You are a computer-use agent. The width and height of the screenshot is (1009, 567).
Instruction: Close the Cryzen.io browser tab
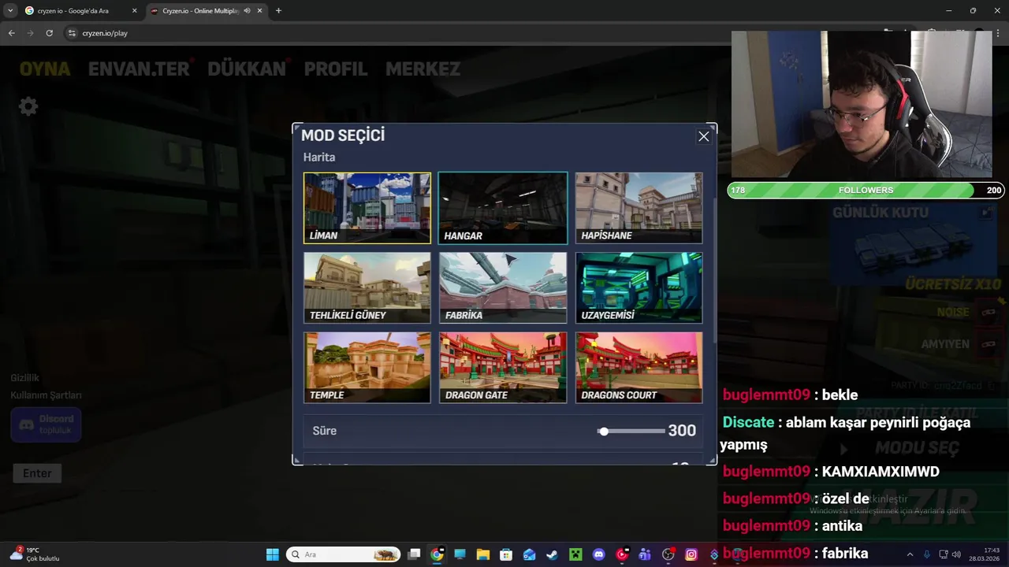[260, 11]
